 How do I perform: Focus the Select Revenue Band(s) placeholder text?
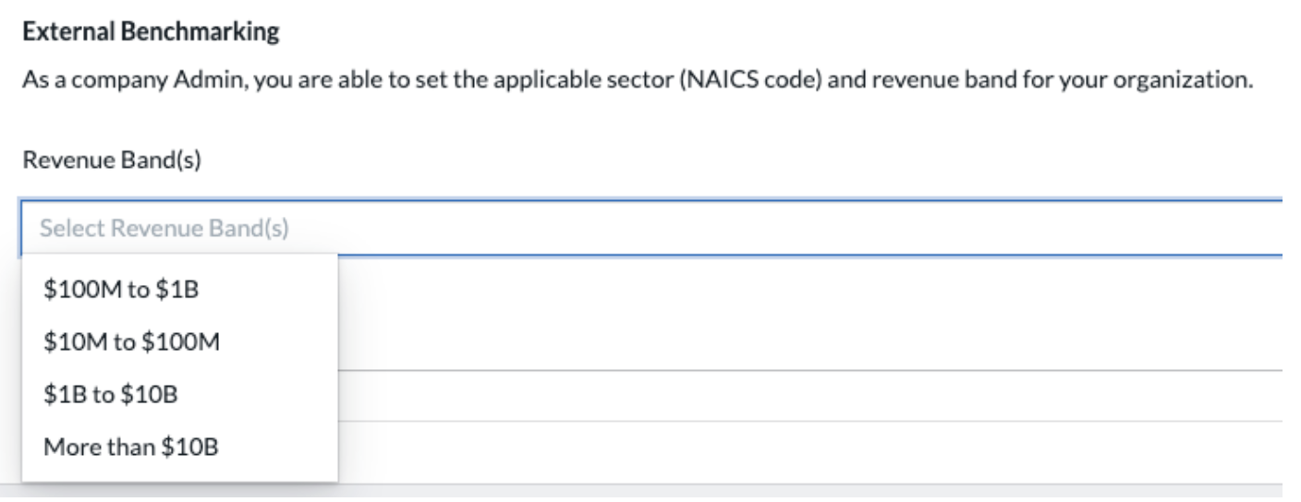(164, 228)
